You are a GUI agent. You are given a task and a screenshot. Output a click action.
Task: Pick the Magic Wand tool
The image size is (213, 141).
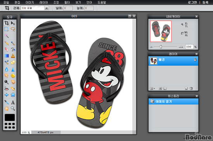pos(7,36)
